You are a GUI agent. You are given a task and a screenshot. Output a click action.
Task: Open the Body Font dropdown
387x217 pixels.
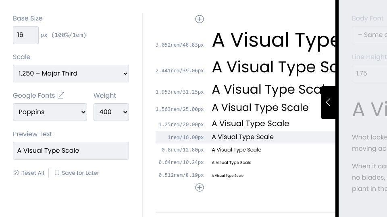pos(370,35)
